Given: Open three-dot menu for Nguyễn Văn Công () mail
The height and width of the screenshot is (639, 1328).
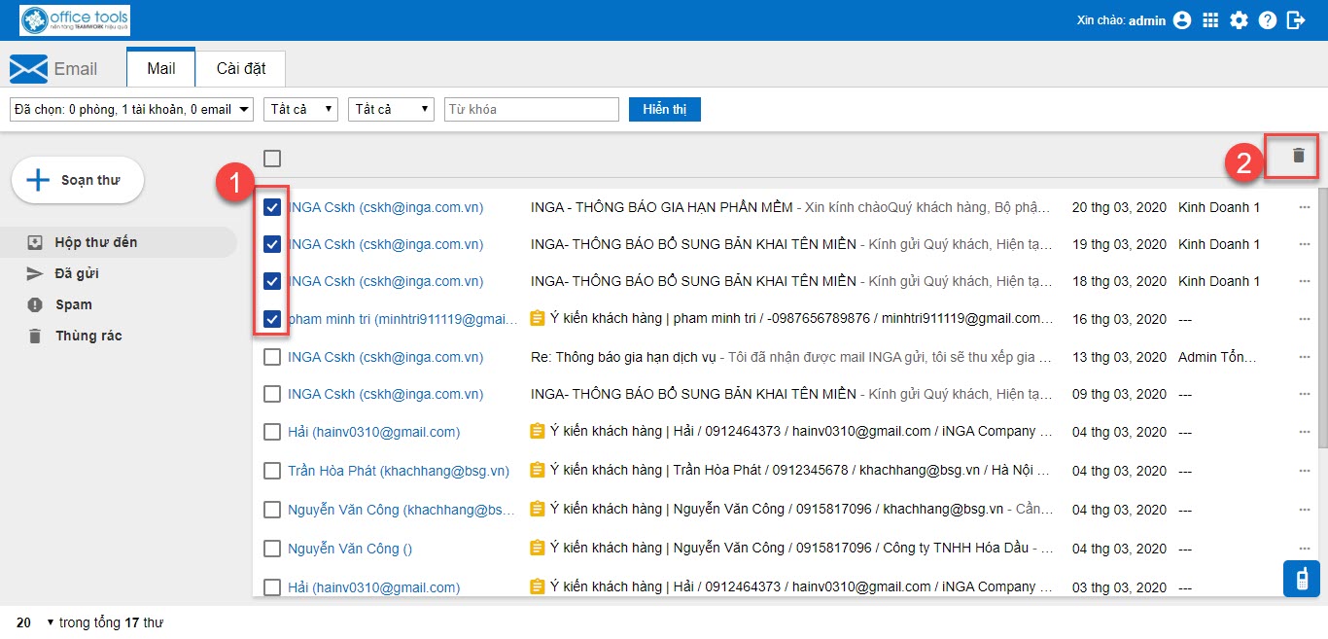Looking at the screenshot, I should pyautogui.click(x=1304, y=549).
